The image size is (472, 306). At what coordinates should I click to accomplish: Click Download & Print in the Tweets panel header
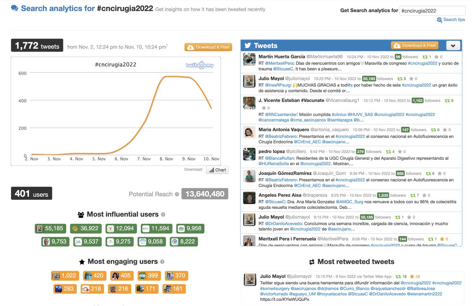(x=415, y=46)
